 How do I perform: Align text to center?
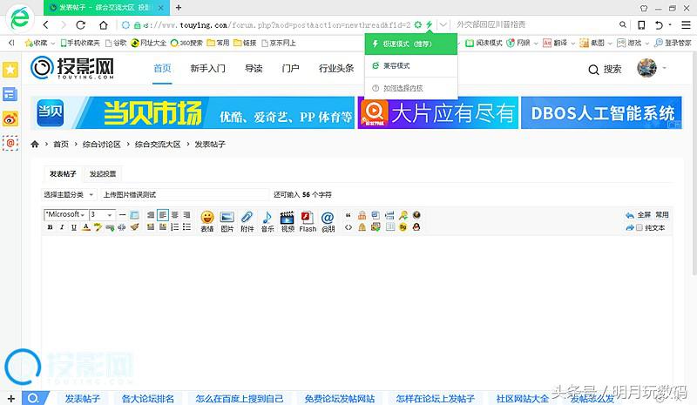point(175,215)
